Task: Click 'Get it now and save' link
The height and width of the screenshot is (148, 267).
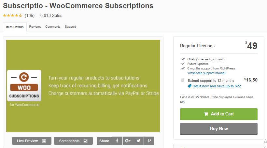Action: tap(217, 86)
